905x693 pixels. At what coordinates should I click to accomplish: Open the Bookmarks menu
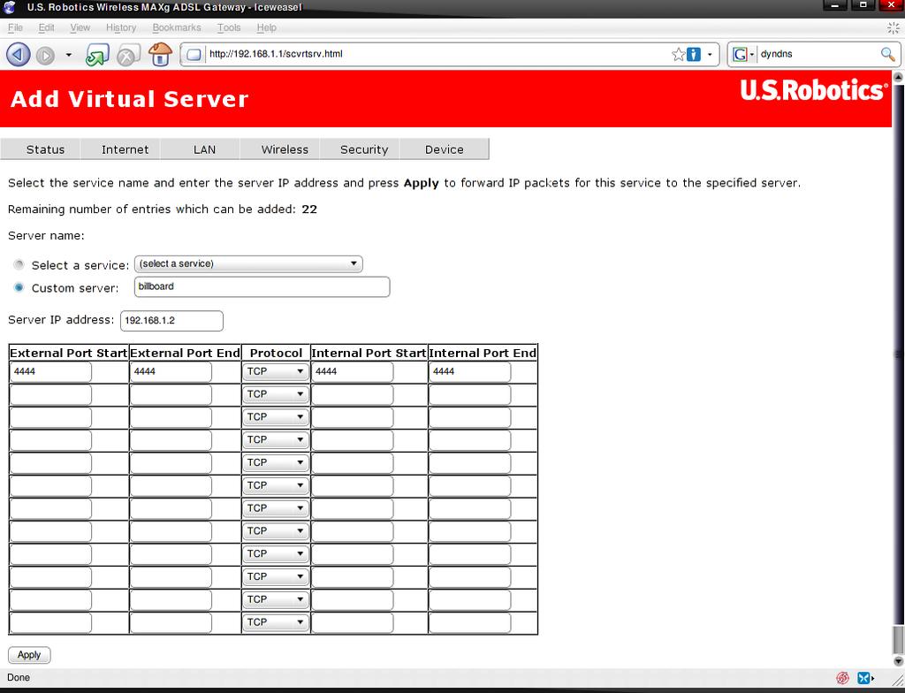click(177, 27)
